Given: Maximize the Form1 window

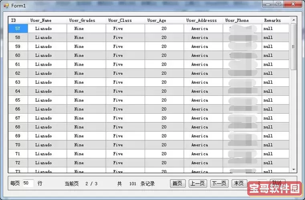Looking at the screenshot, I should pos(279,4).
